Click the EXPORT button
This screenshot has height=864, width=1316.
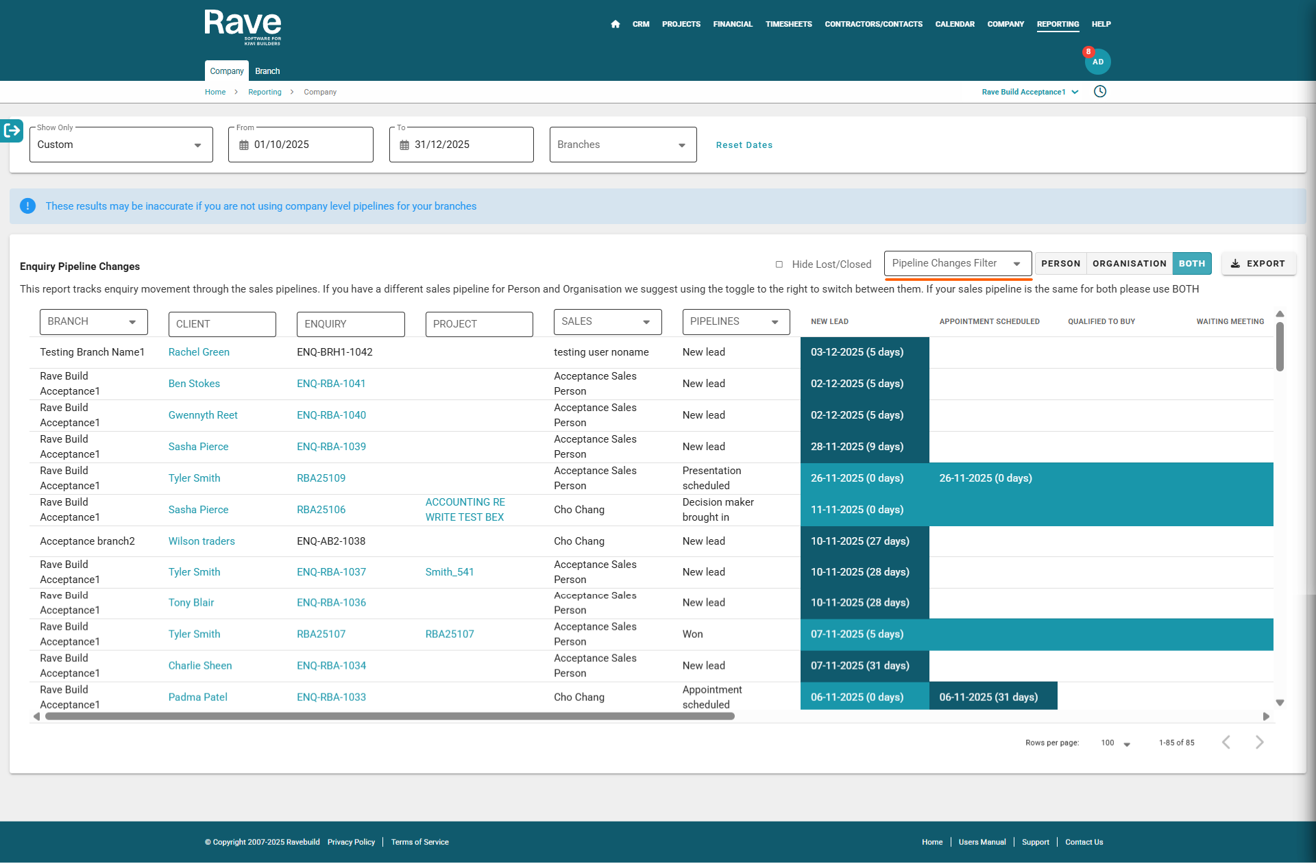(x=1258, y=264)
